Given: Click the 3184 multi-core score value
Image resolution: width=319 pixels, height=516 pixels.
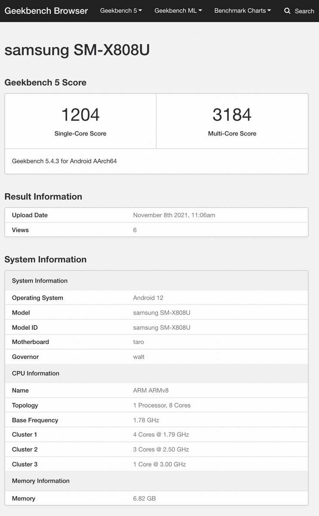Looking at the screenshot, I should pos(232,115).
